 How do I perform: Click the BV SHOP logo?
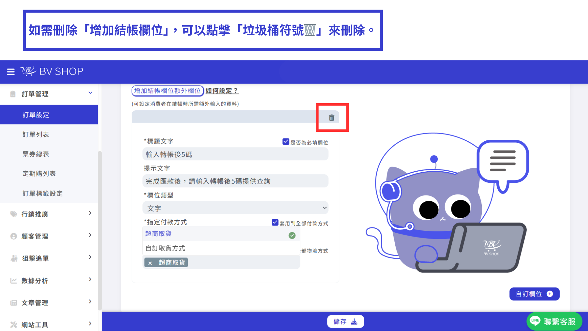coord(52,71)
